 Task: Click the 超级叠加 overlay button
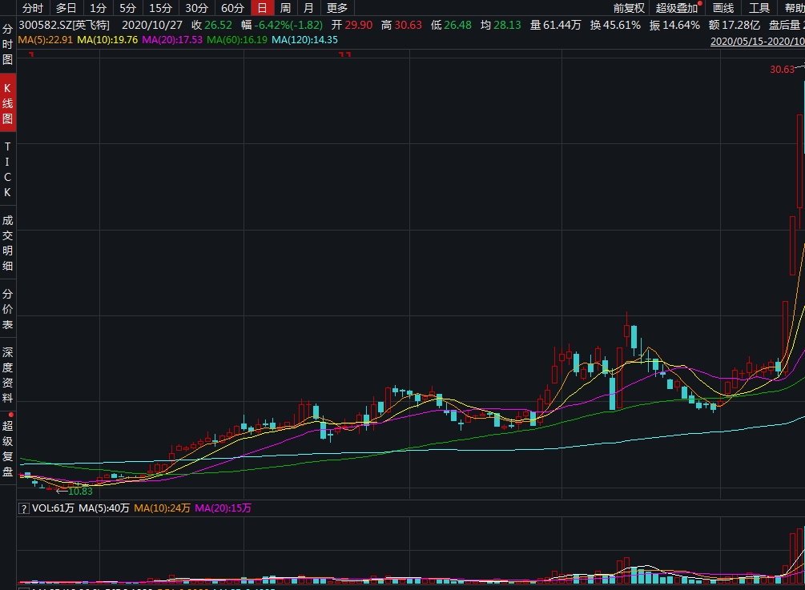[676, 8]
